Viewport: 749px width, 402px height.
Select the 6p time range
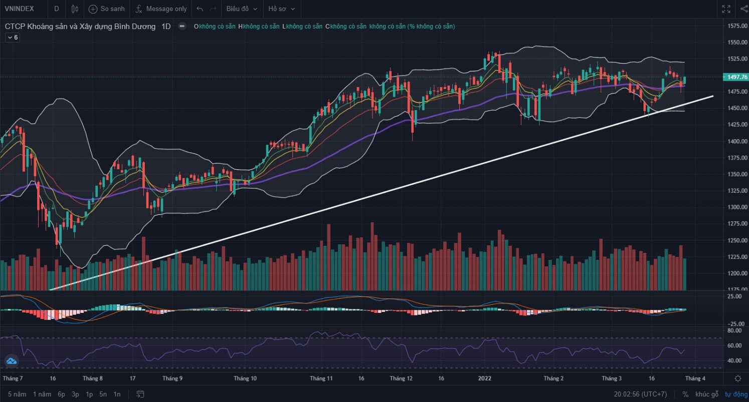pos(61,394)
